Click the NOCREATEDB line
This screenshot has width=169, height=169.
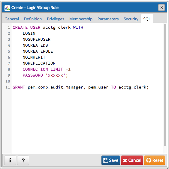coord(35,45)
